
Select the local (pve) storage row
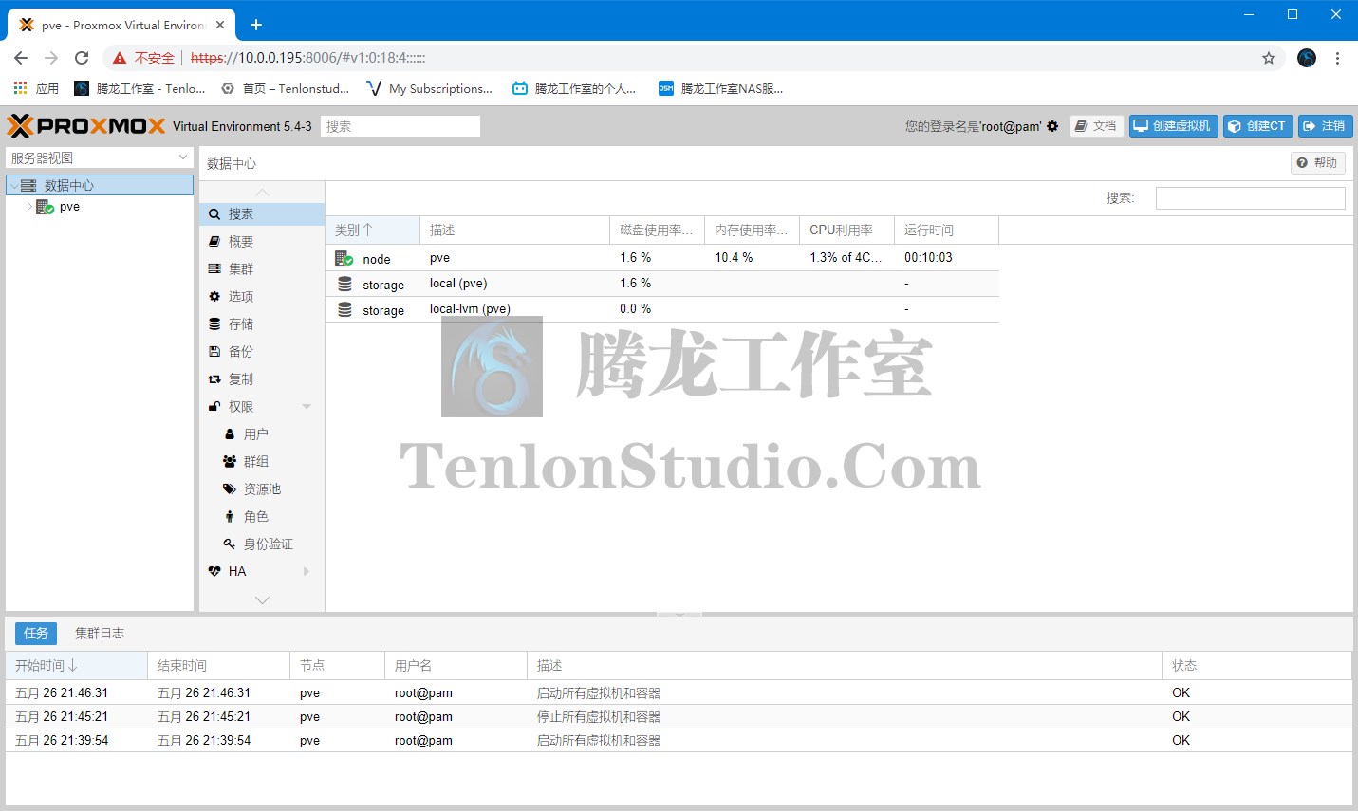pos(662,284)
